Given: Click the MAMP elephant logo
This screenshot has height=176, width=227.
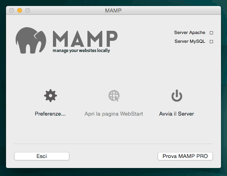Looking at the screenshot, I should click(x=31, y=40).
